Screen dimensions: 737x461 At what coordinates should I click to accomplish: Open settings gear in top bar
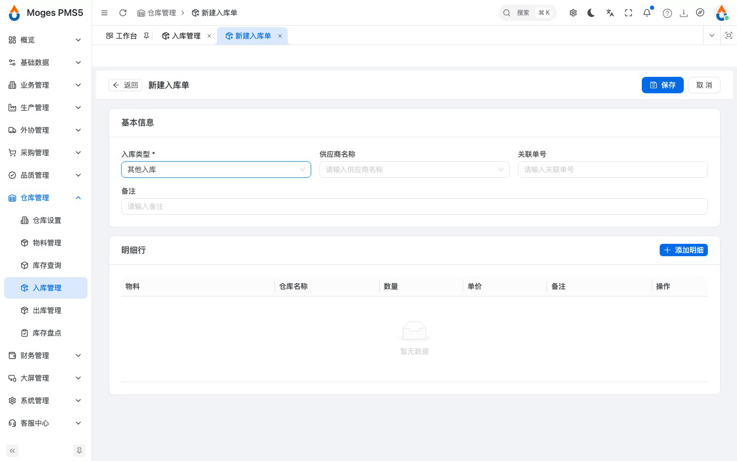(573, 13)
